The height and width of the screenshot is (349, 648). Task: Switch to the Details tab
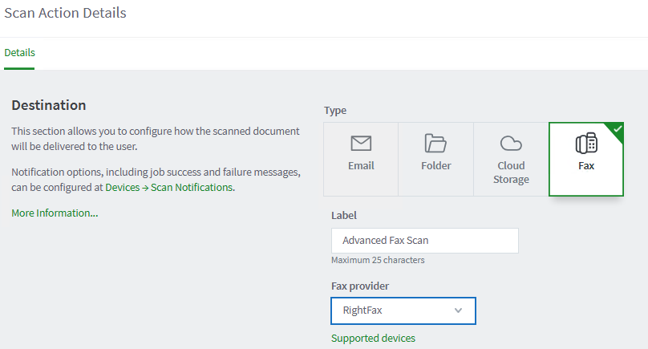(20, 53)
